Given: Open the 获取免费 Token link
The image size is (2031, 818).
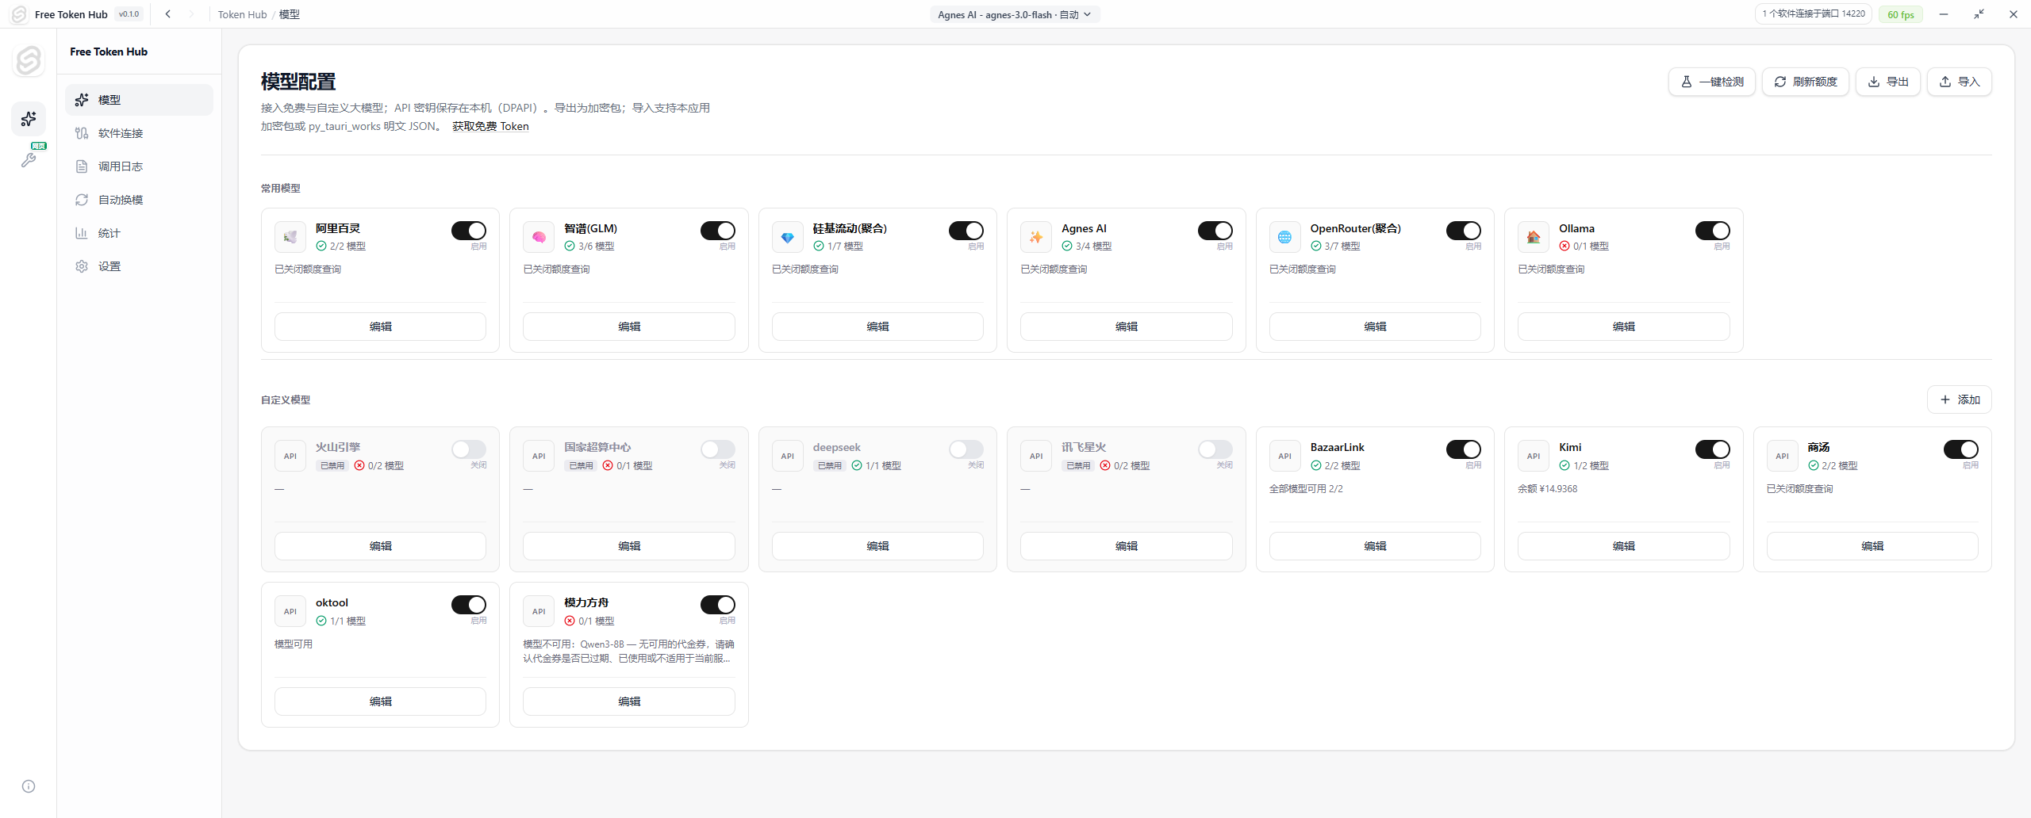Looking at the screenshot, I should [490, 126].
